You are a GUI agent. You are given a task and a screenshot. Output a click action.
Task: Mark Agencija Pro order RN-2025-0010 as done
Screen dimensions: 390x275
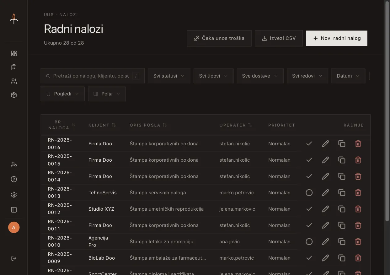click(309, 242)
